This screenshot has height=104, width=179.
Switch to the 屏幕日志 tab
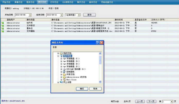[x=18, y=2]
